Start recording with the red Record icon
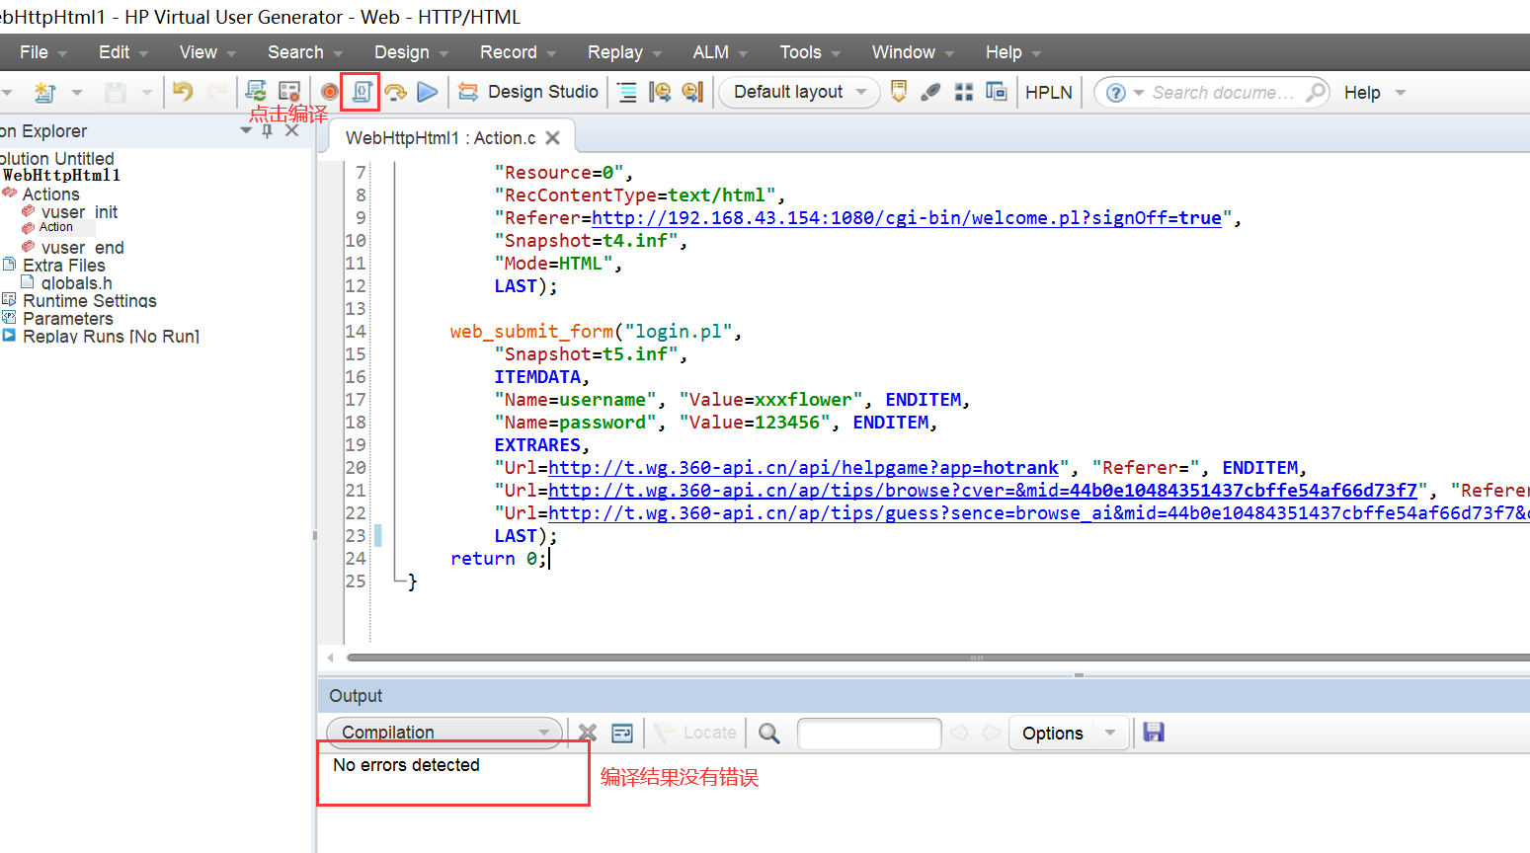Viewport: 1530px width, 853px height. coord(330,92)
